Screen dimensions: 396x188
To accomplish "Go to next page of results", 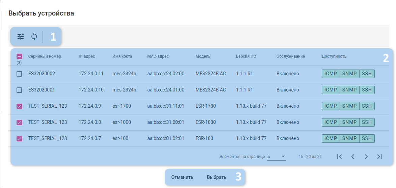I will (x=366, y=157).
